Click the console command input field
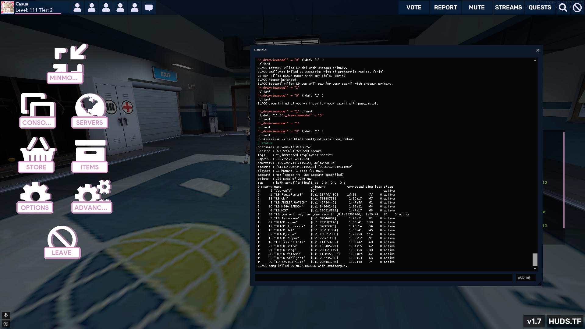Screen dimensions: 585x329 (x=383, y=278)
